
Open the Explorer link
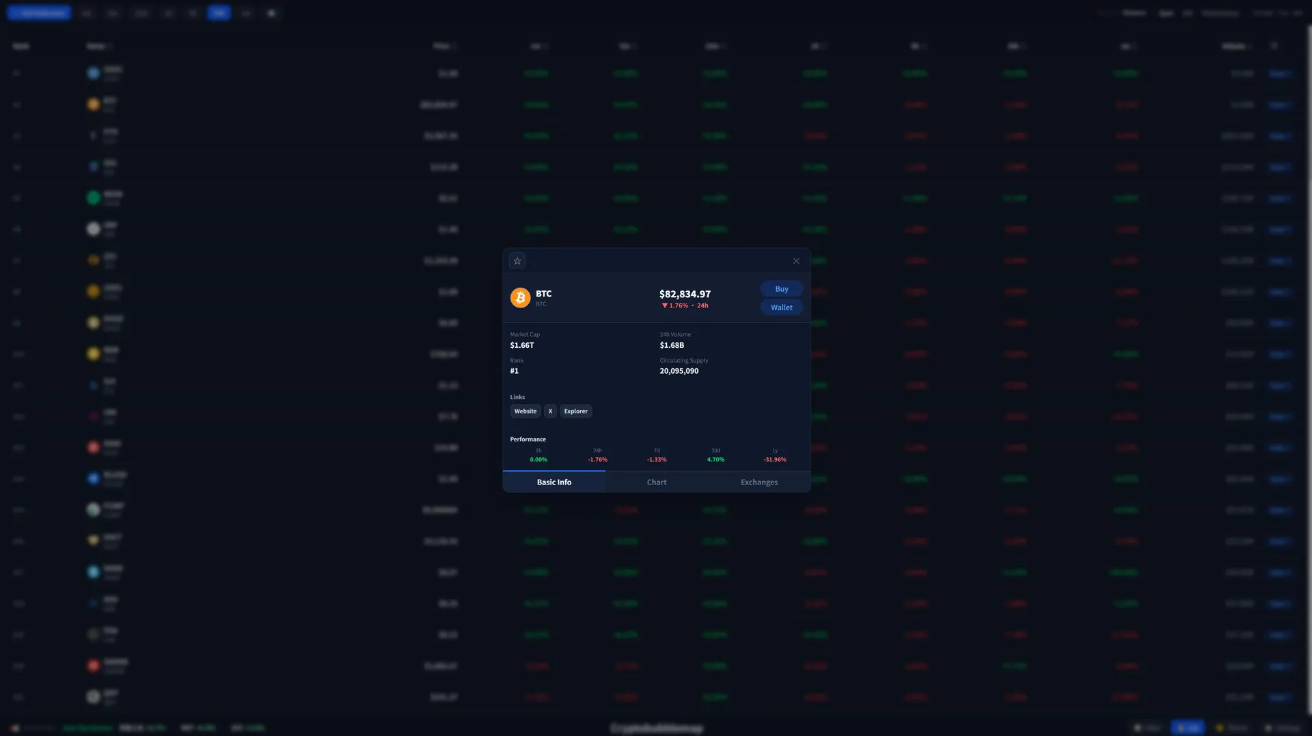[x=576, y=411]
